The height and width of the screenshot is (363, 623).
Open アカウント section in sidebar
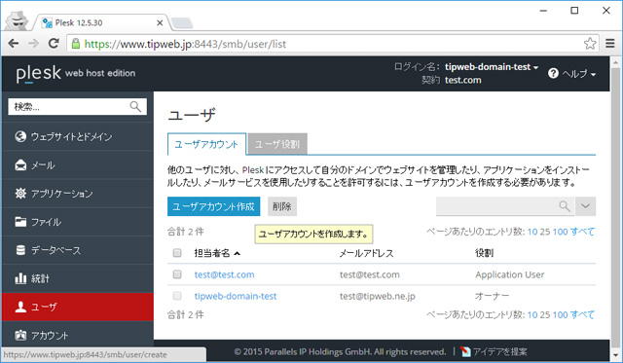[x=78, y=335]
